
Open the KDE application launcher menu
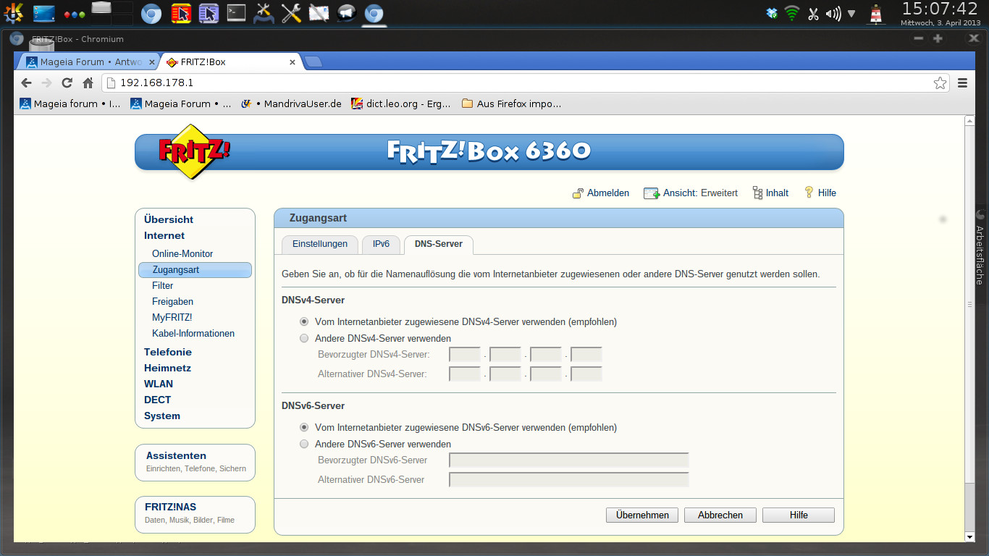[13, 12]
